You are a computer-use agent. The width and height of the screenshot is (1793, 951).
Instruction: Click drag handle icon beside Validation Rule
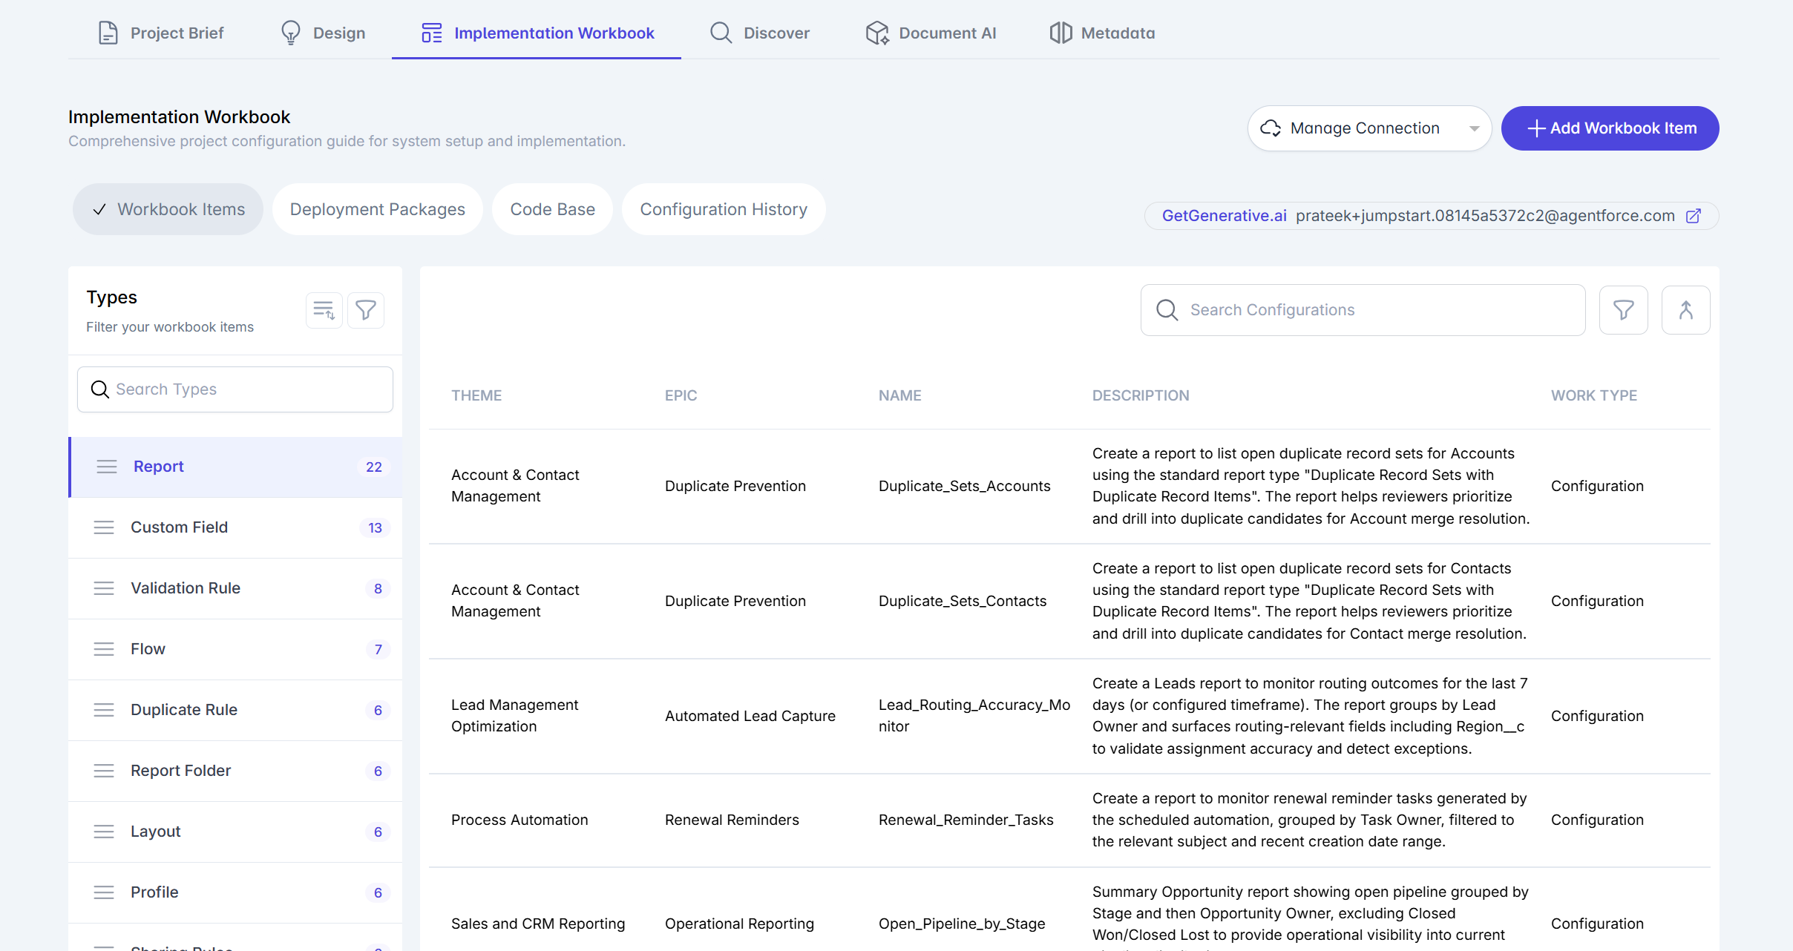[104, 588]
